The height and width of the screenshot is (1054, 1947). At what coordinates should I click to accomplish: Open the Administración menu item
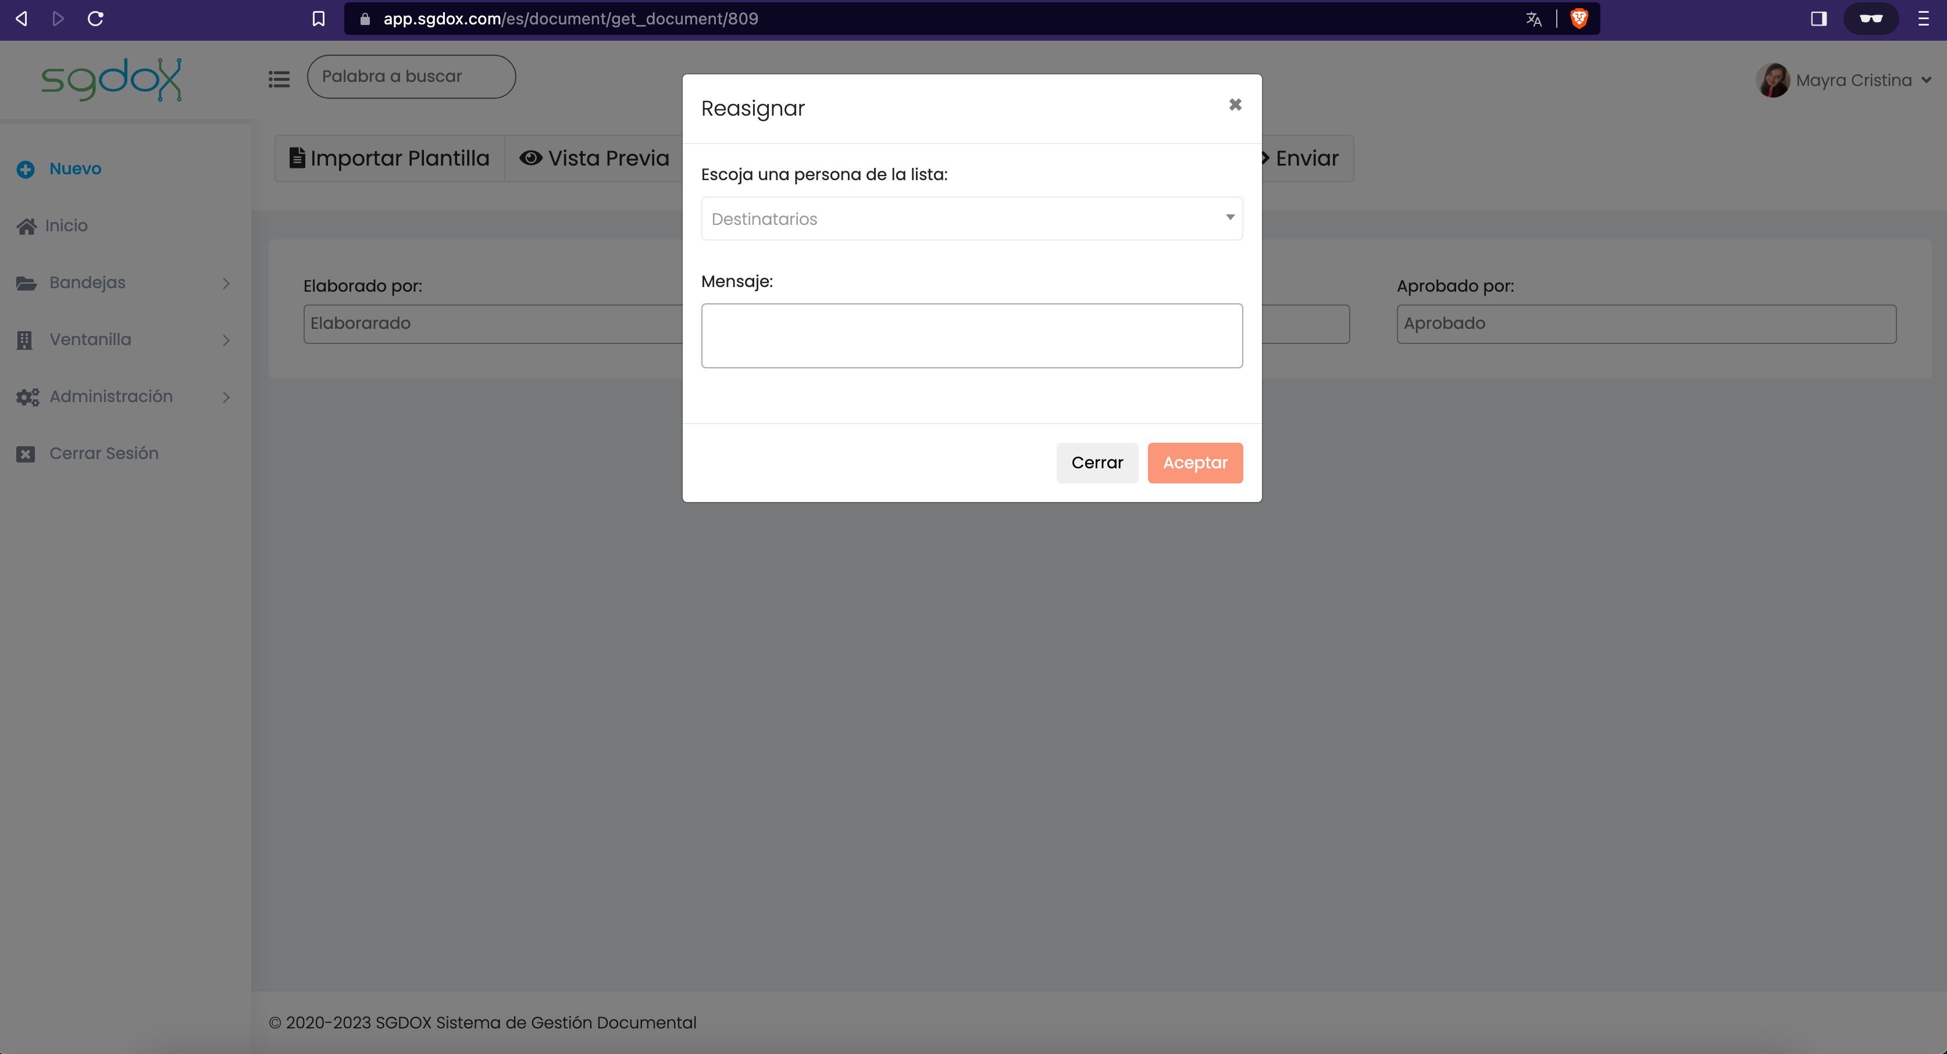tap(112, 396)
